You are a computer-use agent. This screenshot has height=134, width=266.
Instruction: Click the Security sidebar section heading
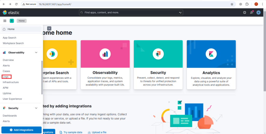click(x=13, y=108)
